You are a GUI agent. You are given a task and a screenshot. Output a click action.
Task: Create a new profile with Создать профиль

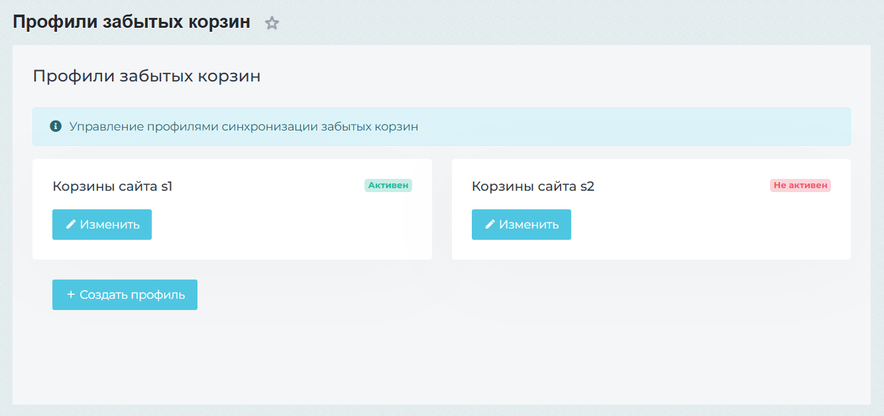[125, 295]
